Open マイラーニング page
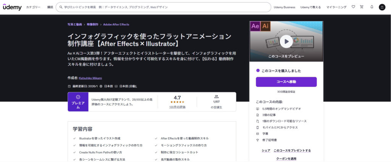Viewport: 391px width, 162px height. pyautogui.click(x=336, y=7)
